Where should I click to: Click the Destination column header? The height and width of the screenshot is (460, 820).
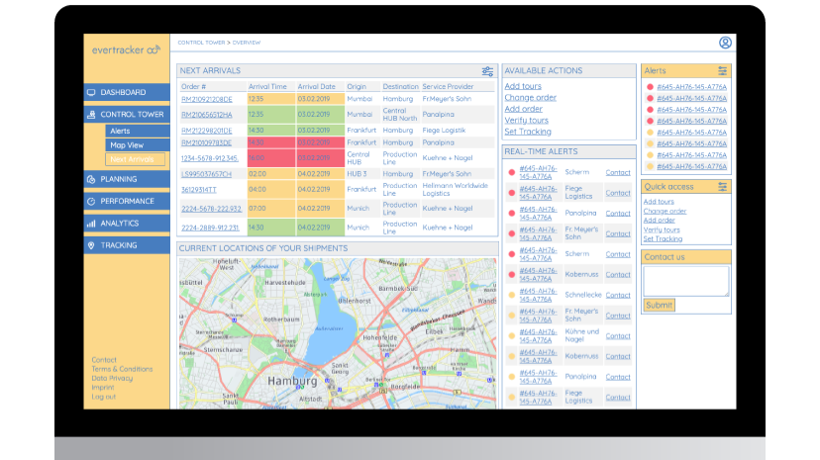[400, 87]
